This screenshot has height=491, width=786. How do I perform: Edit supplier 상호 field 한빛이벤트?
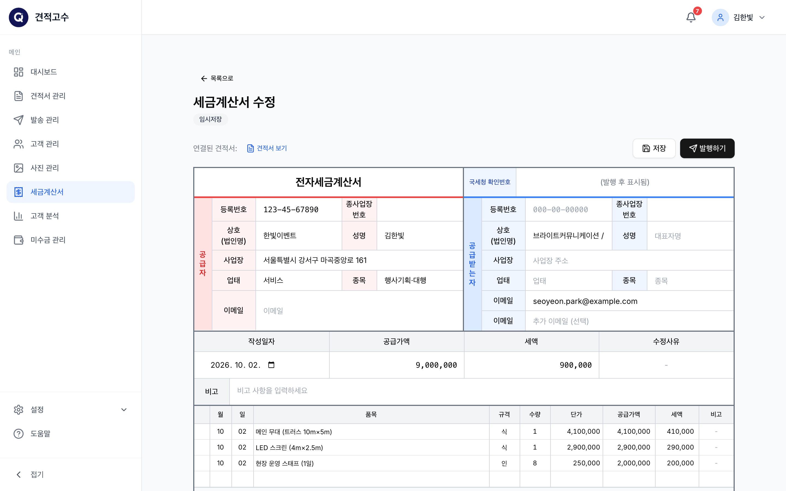click(x=299, y=236)
